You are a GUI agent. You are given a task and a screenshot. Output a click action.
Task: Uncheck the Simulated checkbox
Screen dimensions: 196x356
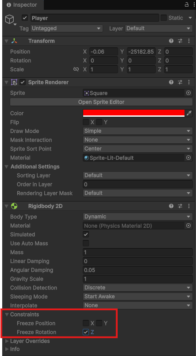(86, 234)
